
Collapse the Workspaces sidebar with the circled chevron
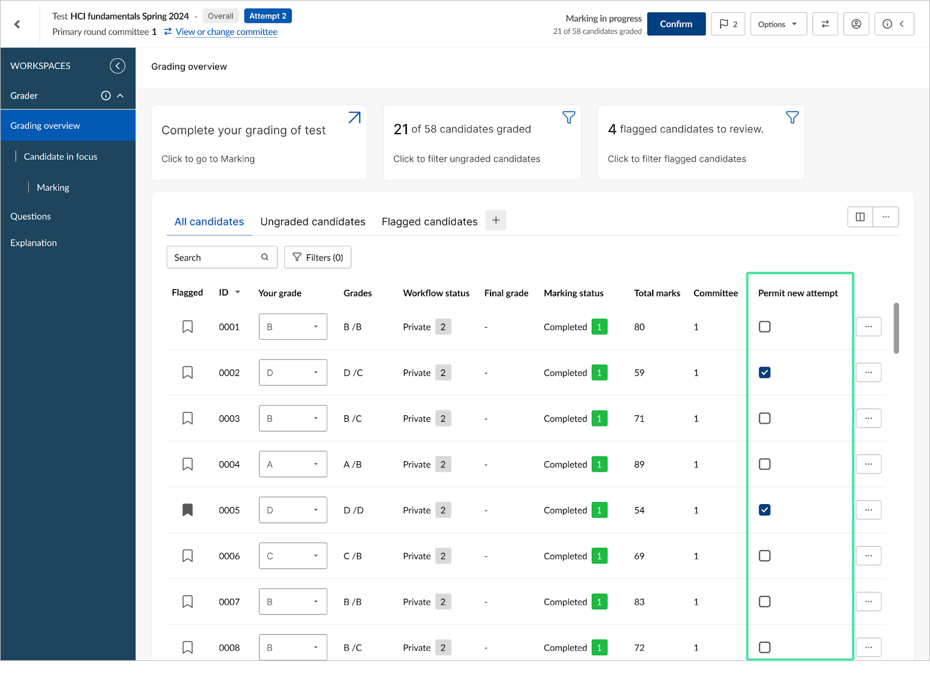coord(117,66)
